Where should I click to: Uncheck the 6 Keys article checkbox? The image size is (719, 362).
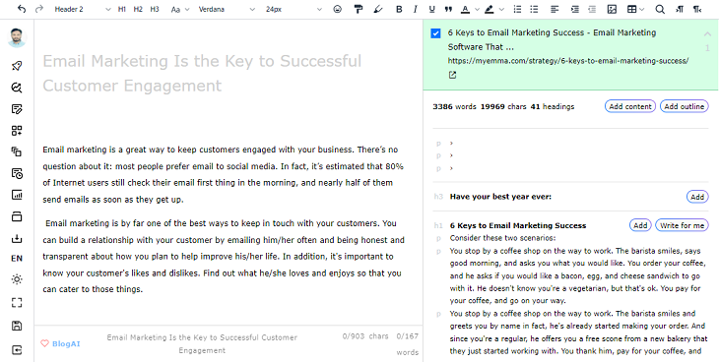(435, 33)
